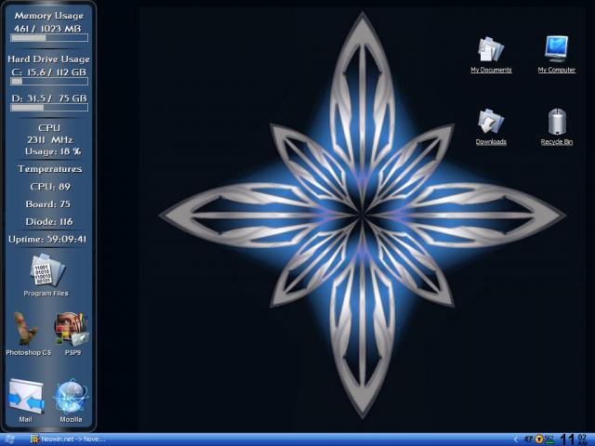The height and width of the screenshot is (446, 595).
Task: Switch to the Neowin.net taskbar window
Action: [x=68, y=439]
